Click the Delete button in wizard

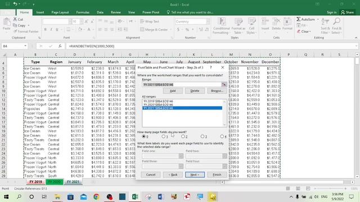(x=195, y=91)
